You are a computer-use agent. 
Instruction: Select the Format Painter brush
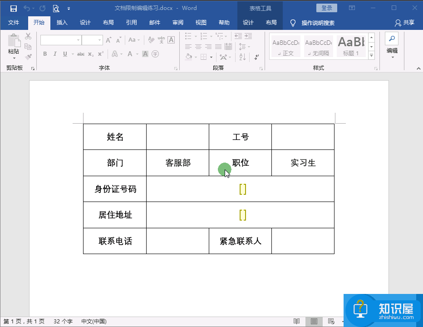(28, 57)
